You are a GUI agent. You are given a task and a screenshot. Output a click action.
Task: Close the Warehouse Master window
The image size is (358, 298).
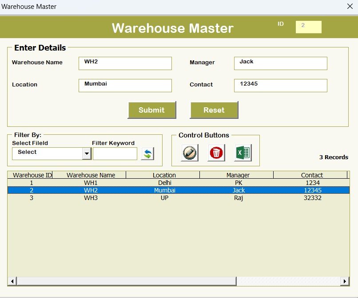[349, 7]
